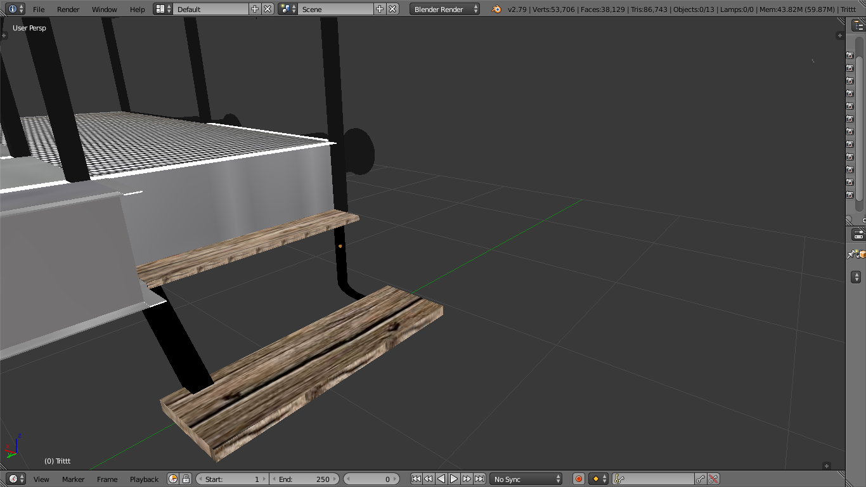Play the animation in reverse
This screenshot has width=866, height=487.
point(441,479)
